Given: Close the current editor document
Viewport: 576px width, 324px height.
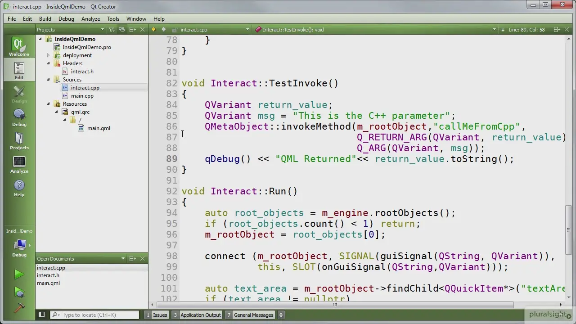Looking at the screenshot, I should click(567, 30).
